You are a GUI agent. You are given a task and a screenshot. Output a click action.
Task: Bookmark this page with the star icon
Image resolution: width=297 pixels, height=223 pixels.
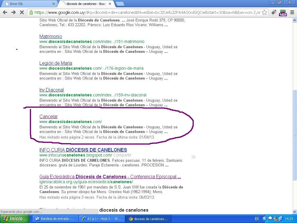click(265, 12)
